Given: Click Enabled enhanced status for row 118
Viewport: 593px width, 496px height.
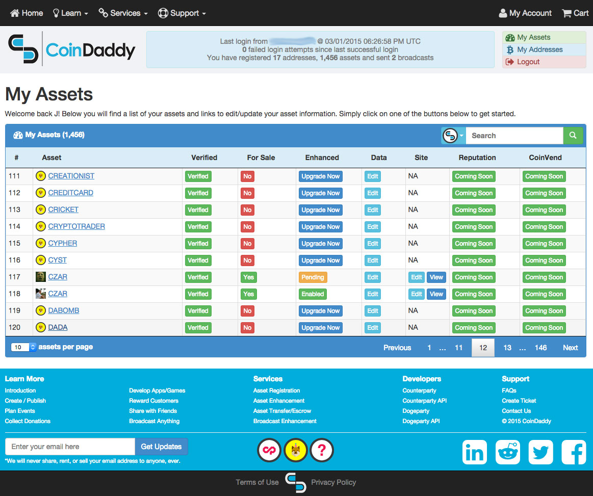Looking at the screenshot, I should pyautogui.click(x=313, y=294).
